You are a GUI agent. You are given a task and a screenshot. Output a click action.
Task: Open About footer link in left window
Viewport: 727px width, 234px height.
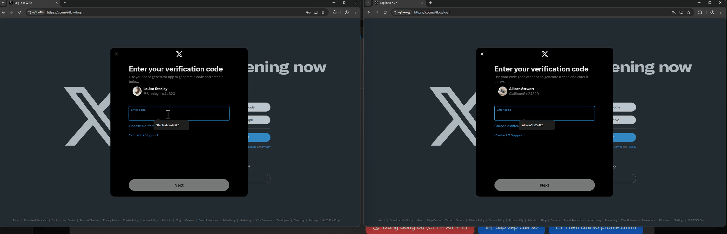pos(16,220)
